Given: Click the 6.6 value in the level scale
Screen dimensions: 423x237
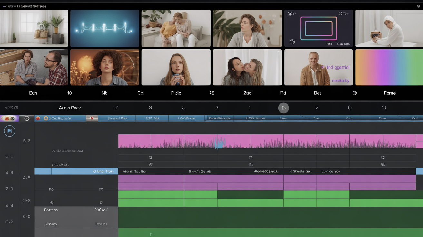Looking at the screenshot, I should coord(27,141).
